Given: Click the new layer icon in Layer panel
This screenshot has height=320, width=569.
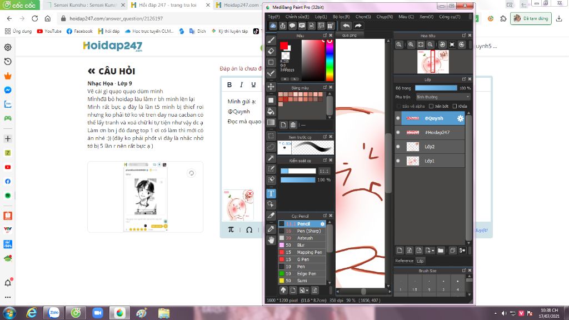Looking at the screenshot, I should pyautogui.click(x=400, y=251).
